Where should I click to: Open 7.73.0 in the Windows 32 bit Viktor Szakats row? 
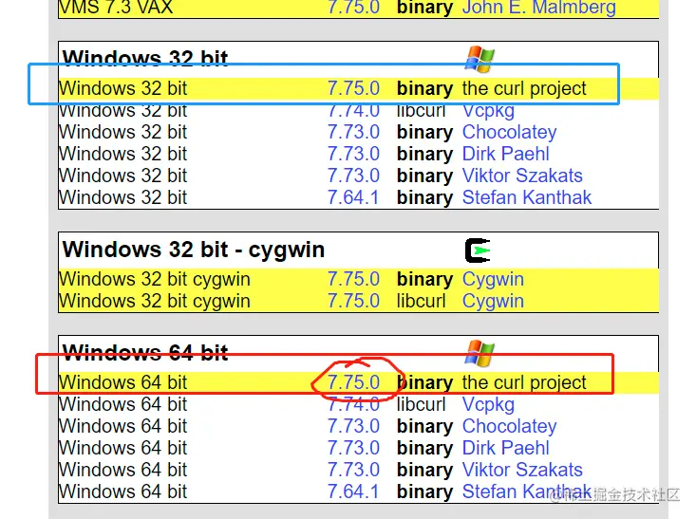point(354,176)
